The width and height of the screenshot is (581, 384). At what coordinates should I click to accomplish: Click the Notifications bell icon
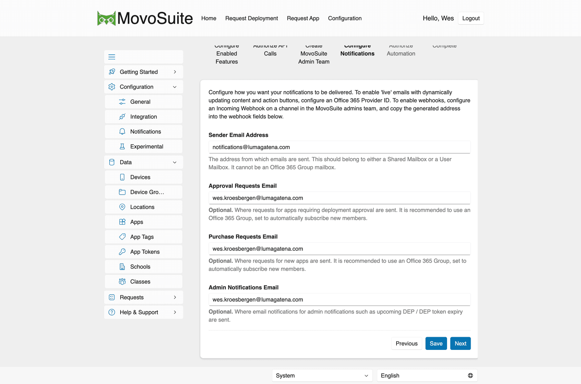click(122, 131)
